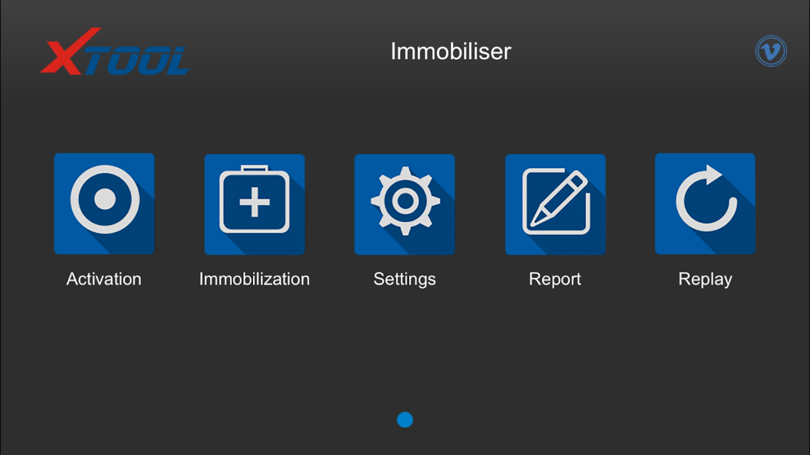The image size is (810, 455).
Task: Click the plus sign inside Immobilization icon
Action: pos(255,202)
